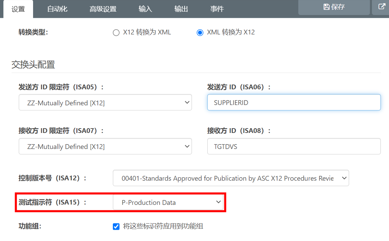Click the 保存 button
Screen dimensions: 389x241
point(334,7)
